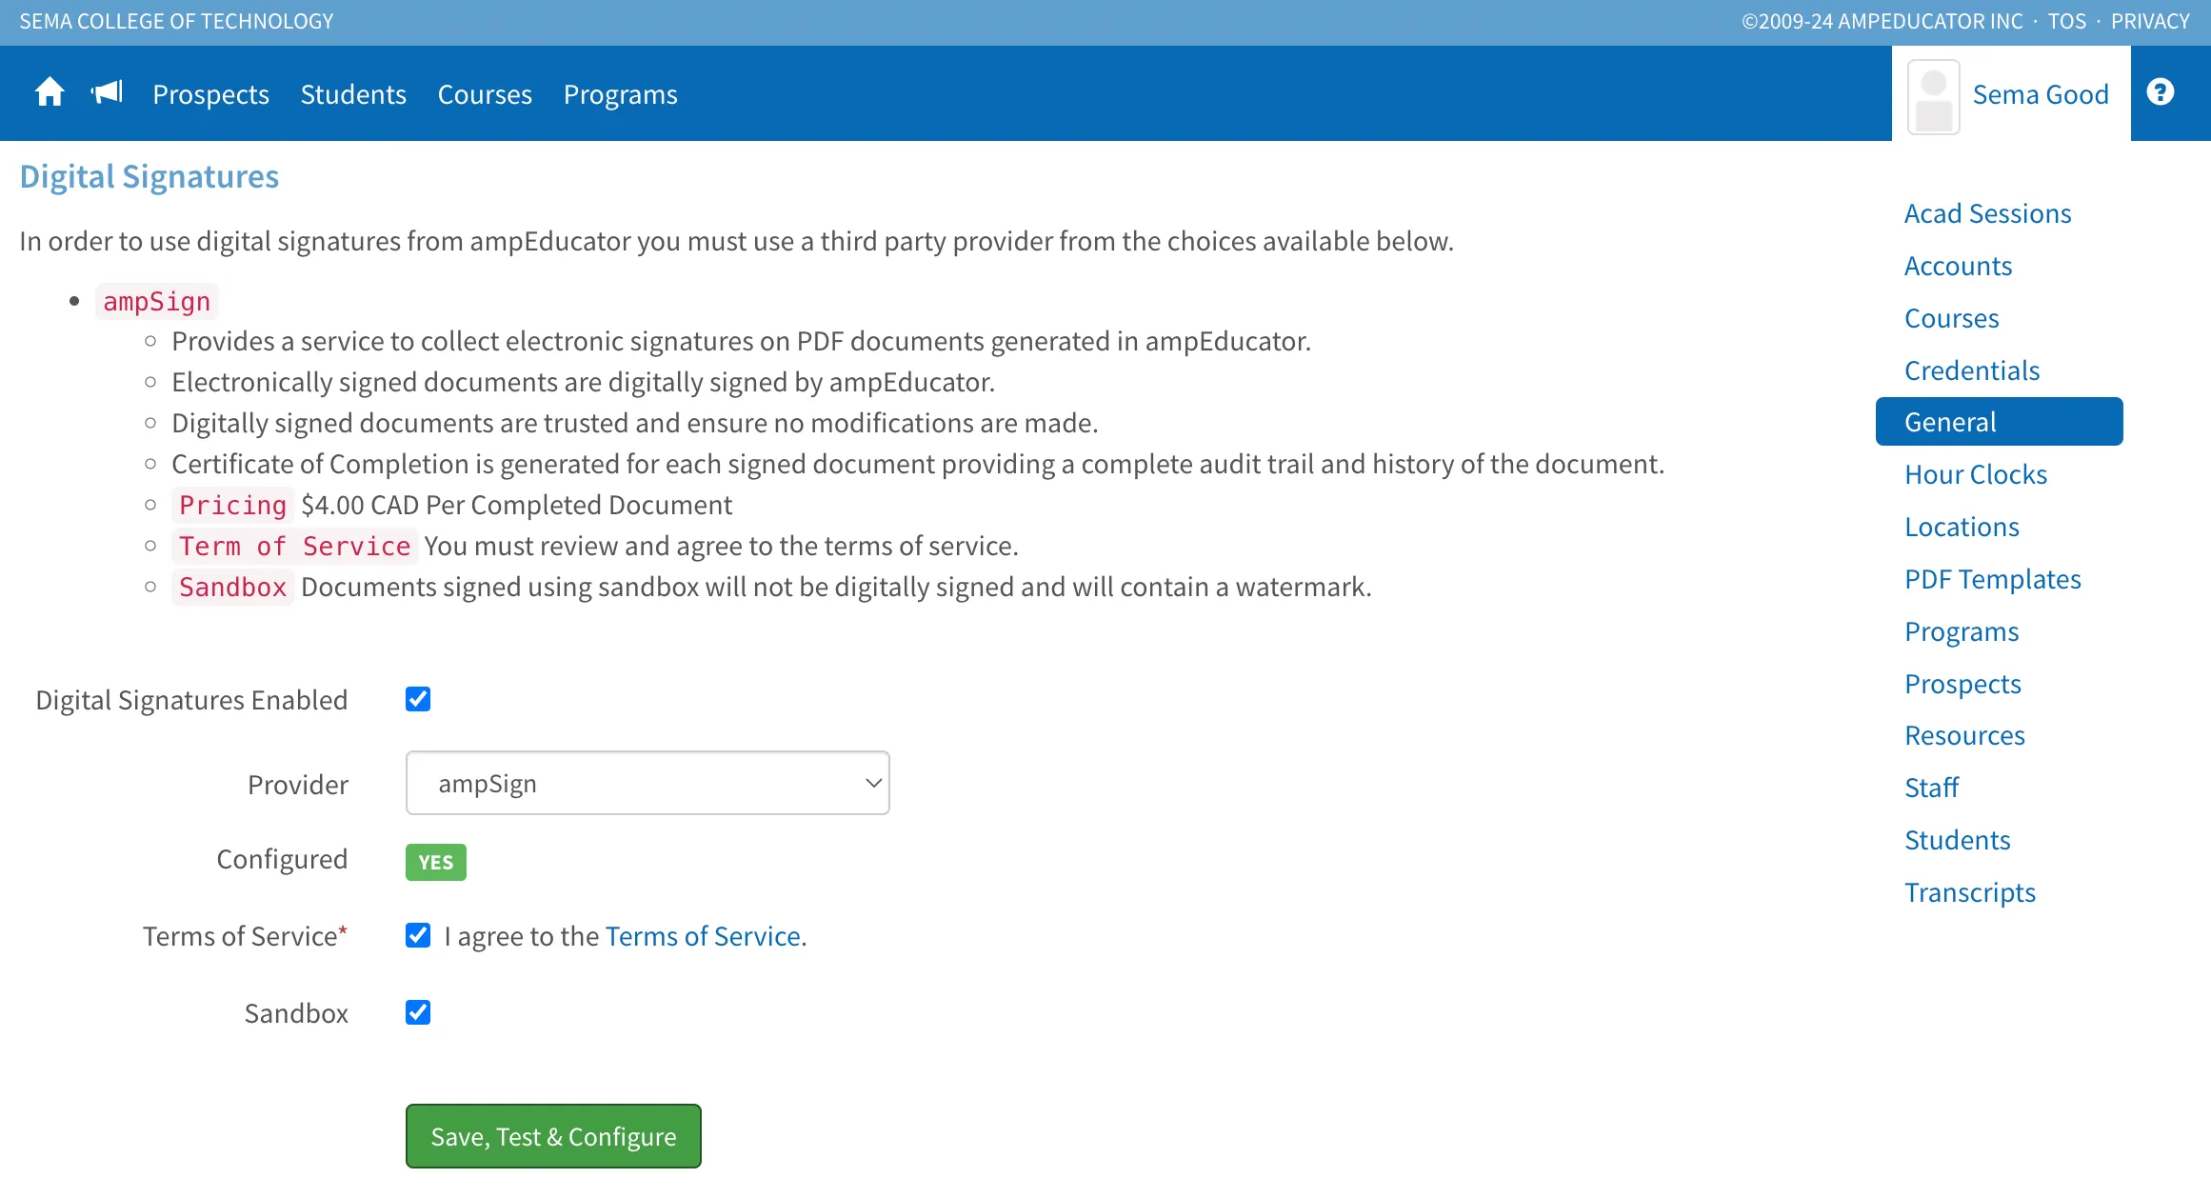
Task: Open Students in the top navigation
Action: pos(353,94)
